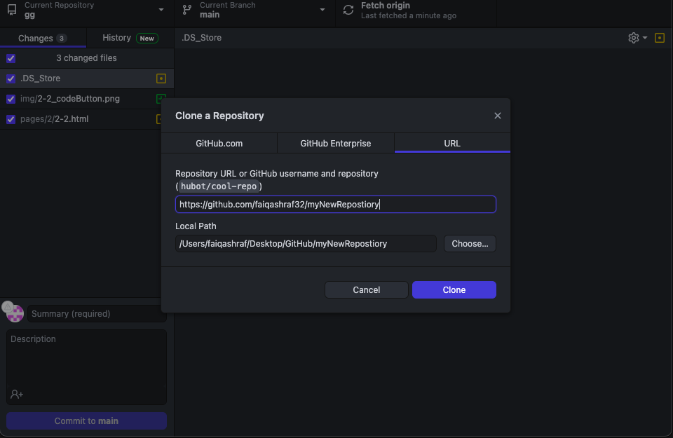Image resolution: width=673 pixels, height=438 pixels.
Task: Click the add co-authors icon
Action: tap(17, 394)
